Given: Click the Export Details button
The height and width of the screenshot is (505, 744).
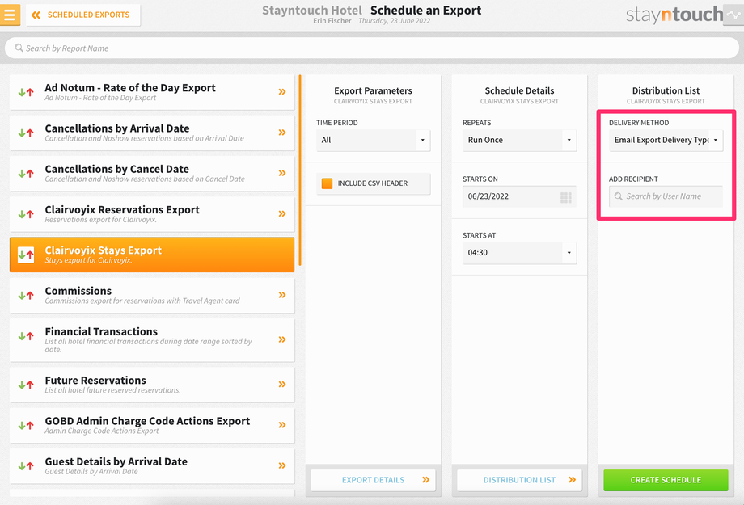Looking at the screenshot, I should point(373,480).
